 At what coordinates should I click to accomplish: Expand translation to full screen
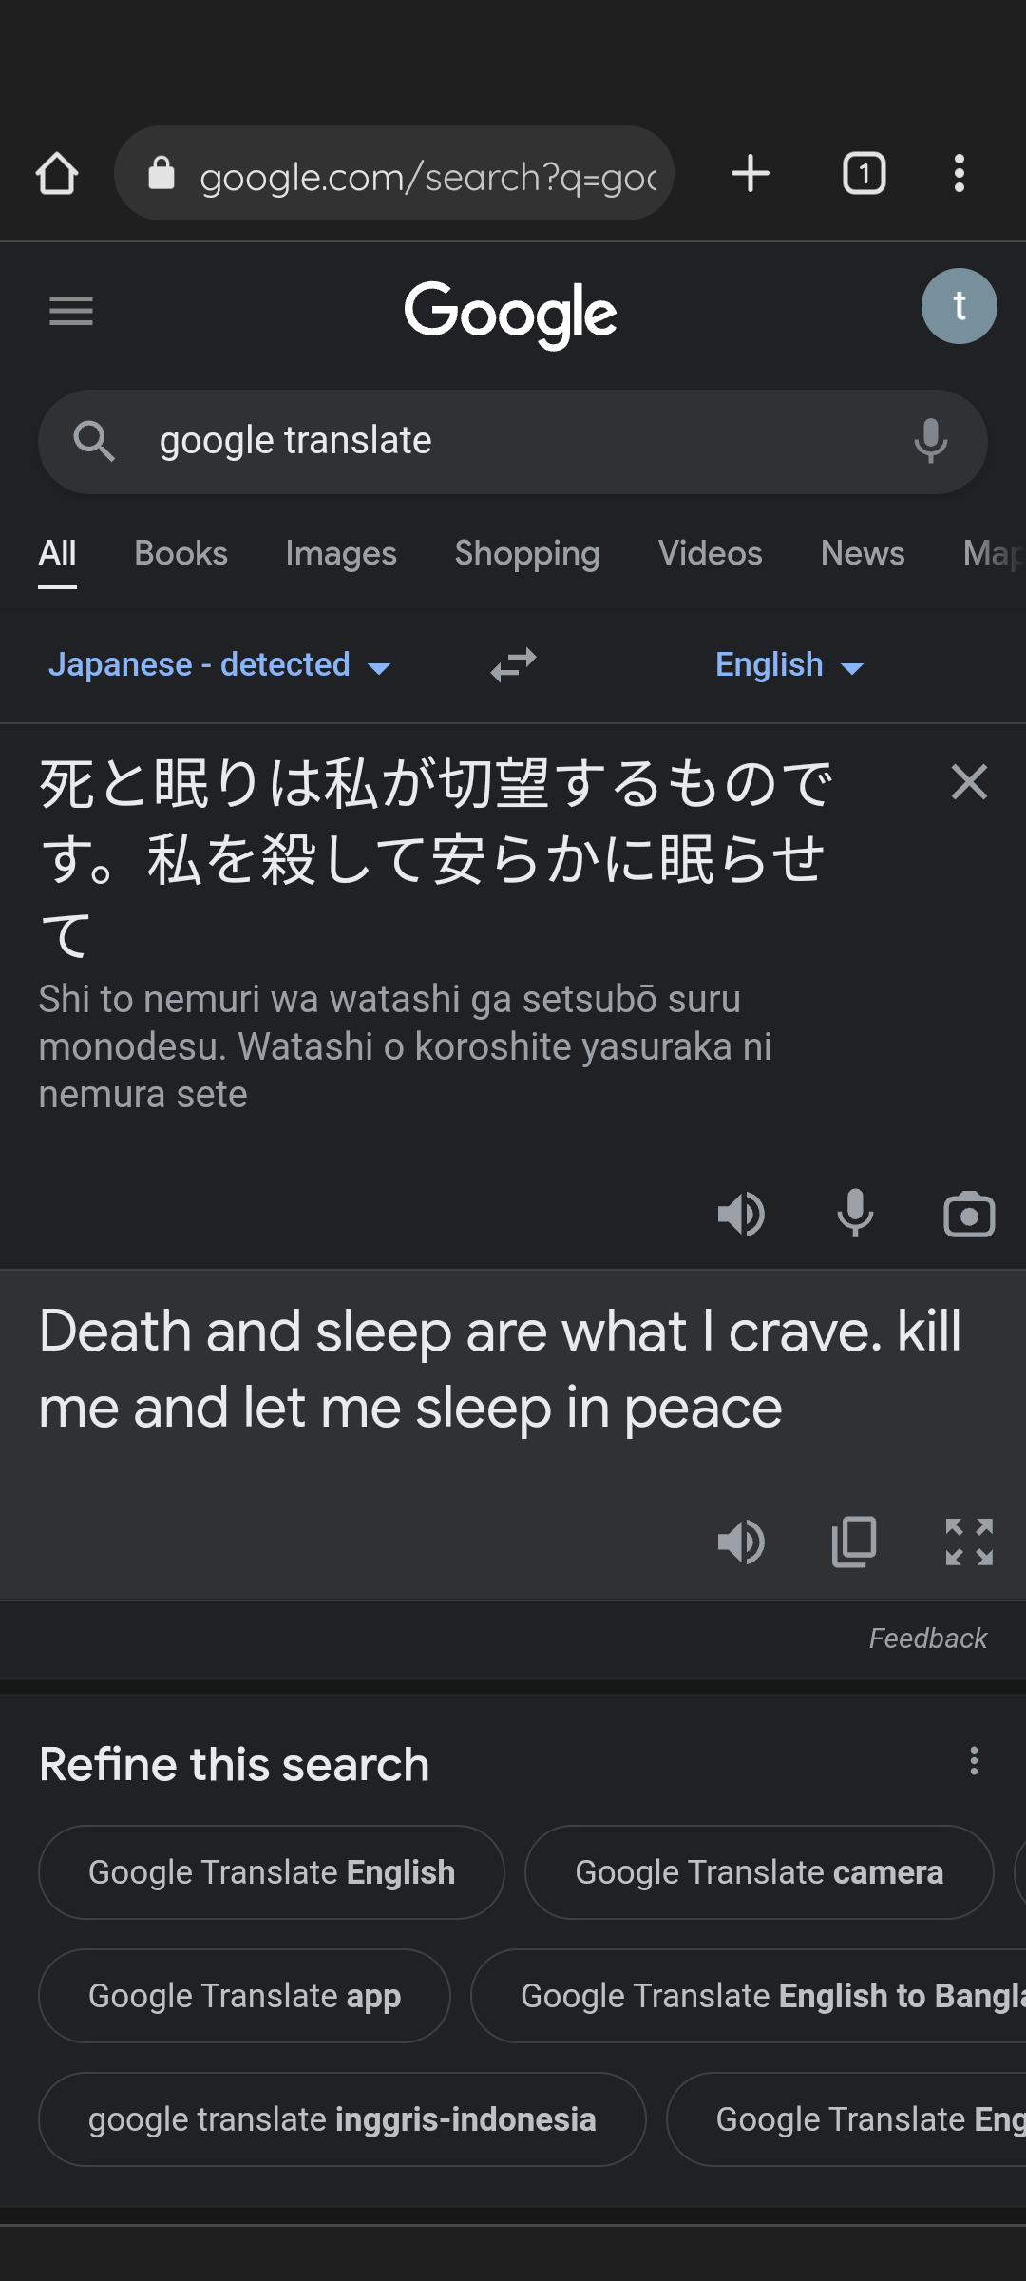[969, 1542]
